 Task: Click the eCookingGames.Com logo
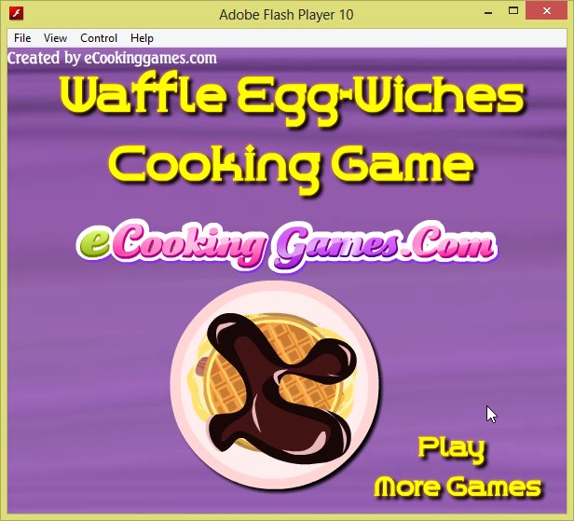[x=287, y=245]
